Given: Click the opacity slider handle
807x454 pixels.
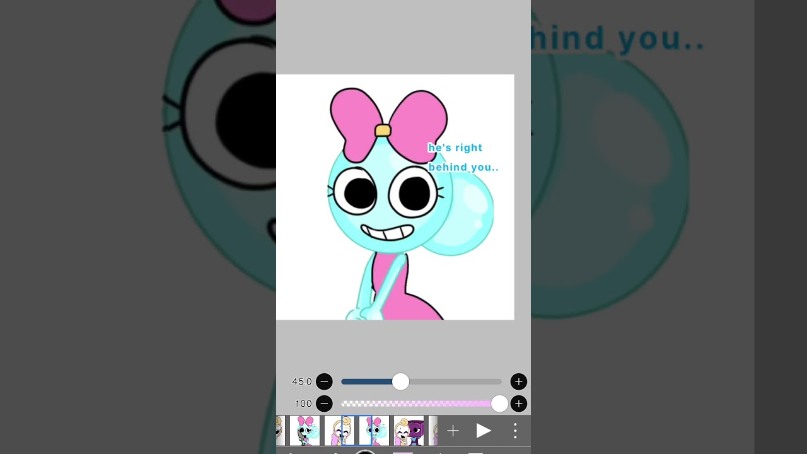Looking at the screenshot, I should pos(499,404).
